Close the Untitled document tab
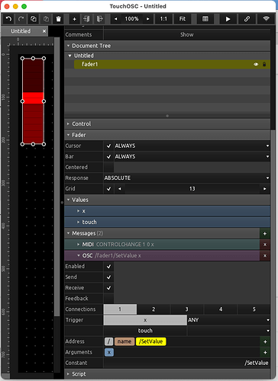Image resolution: width=278 pixels, height=381 pixels. tap(44, 31)
